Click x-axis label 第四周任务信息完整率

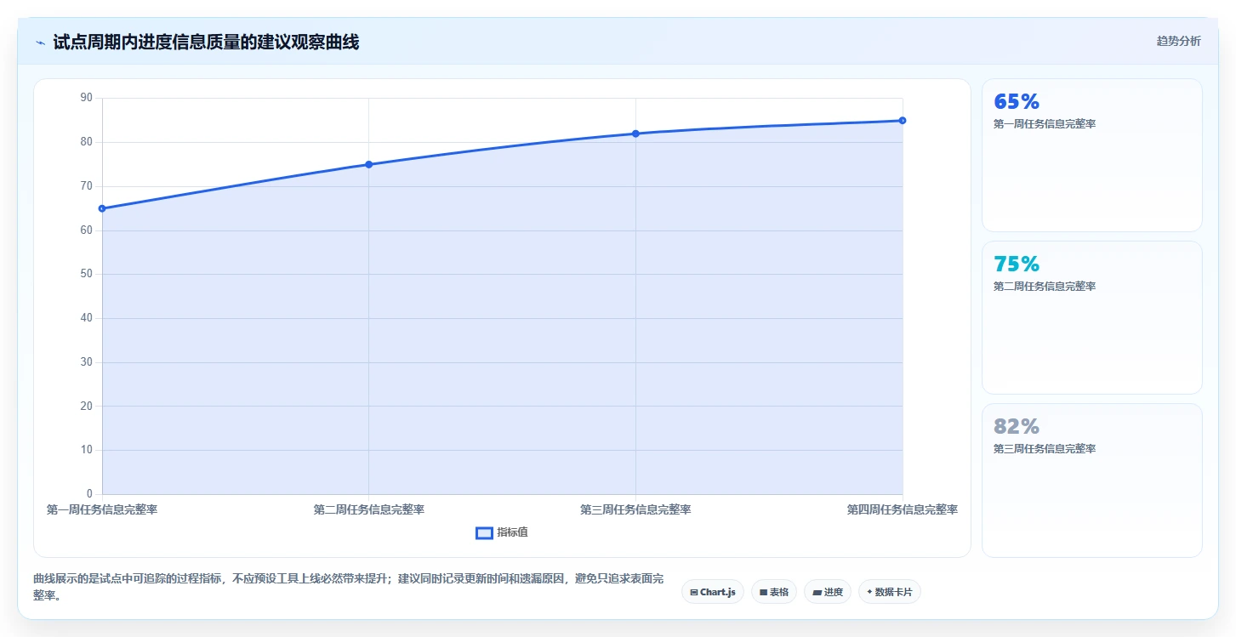point(903,509)
